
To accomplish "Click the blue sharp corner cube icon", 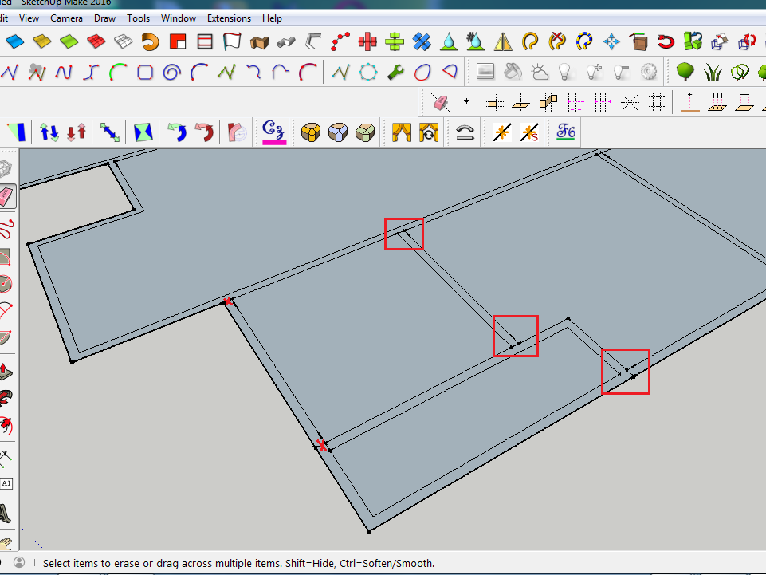I will (x=338, y=132).
